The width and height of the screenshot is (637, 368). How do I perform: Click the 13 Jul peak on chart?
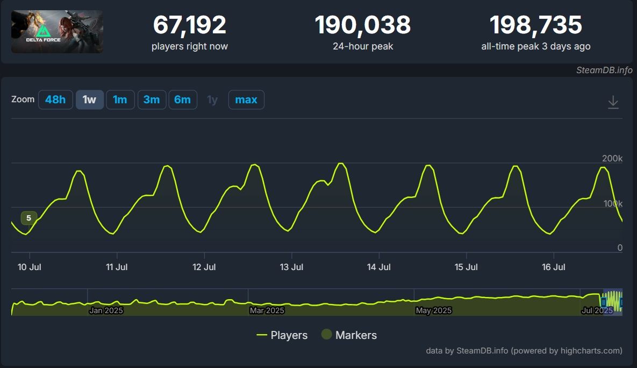pos(340,163)
